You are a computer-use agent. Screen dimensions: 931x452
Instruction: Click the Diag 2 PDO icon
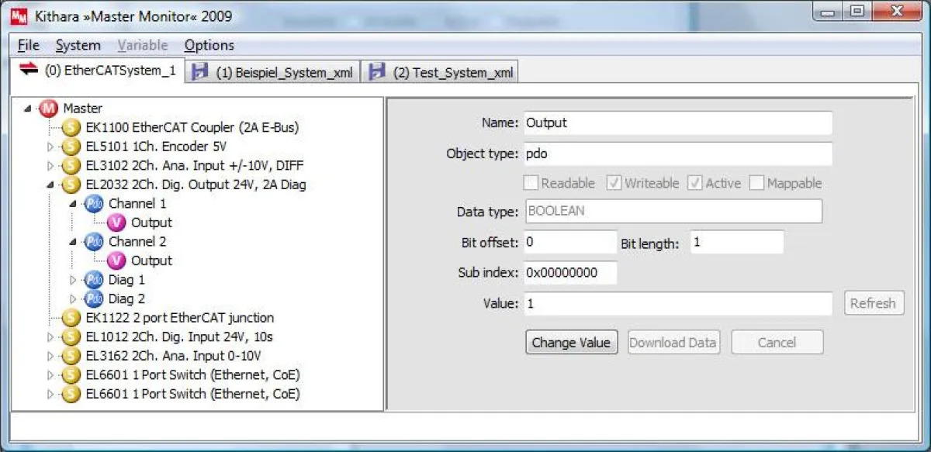coord(94,298)
